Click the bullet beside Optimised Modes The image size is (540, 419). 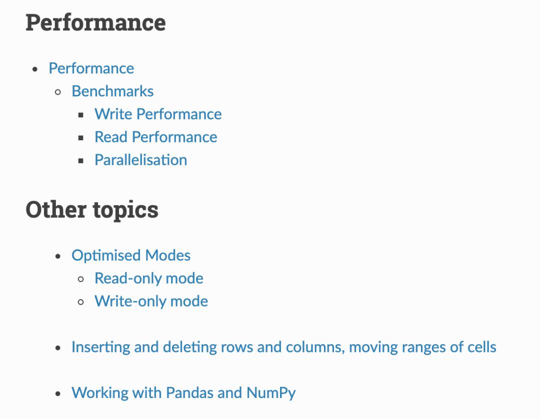pyautogui.click(x=58, y=256)
